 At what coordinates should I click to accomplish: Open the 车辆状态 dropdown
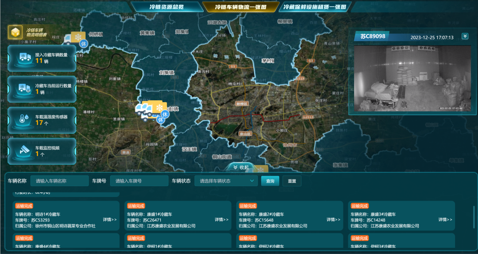(226, 181)
